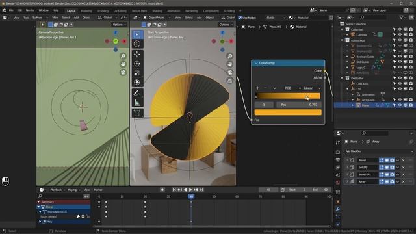Open the Add Modifier dropdown

(x=379, y=151)
